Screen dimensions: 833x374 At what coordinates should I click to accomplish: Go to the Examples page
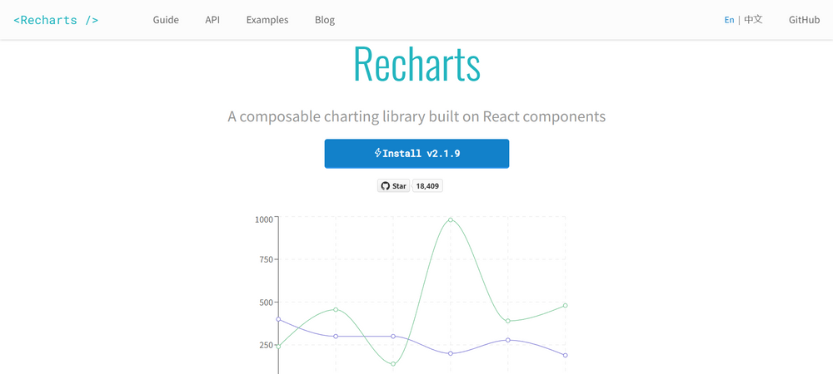pos(267,20)
